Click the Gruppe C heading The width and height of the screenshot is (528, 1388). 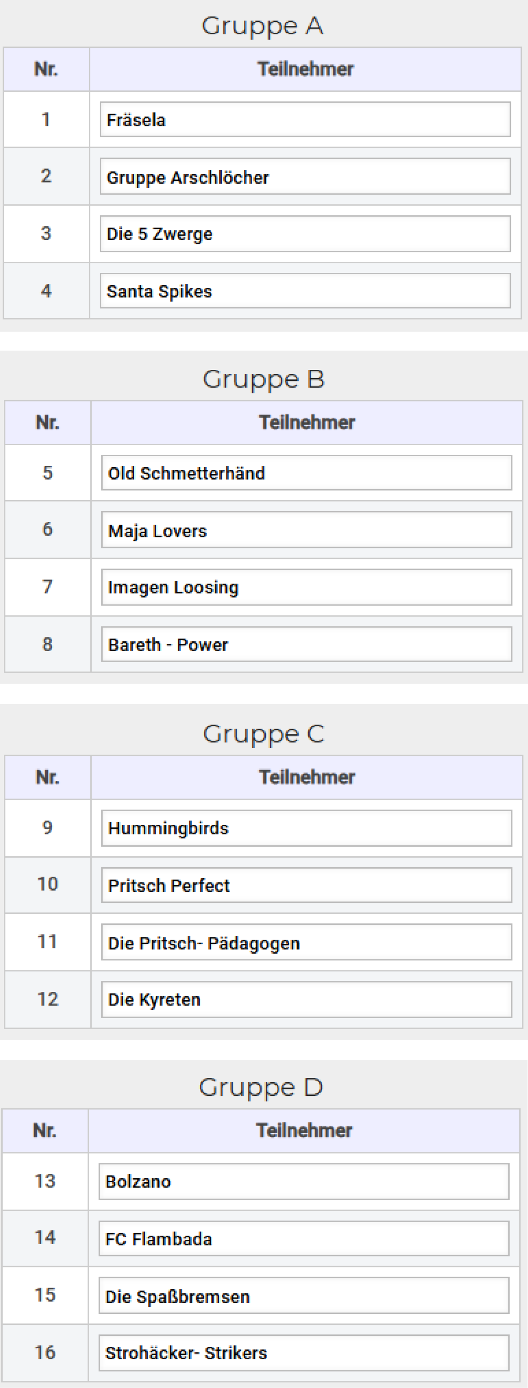pyautogui.click(x=264, y=734)
